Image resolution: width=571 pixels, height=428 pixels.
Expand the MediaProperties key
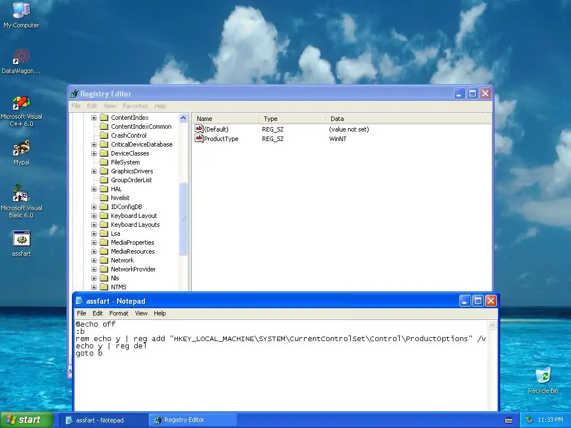tap(94, 242)
